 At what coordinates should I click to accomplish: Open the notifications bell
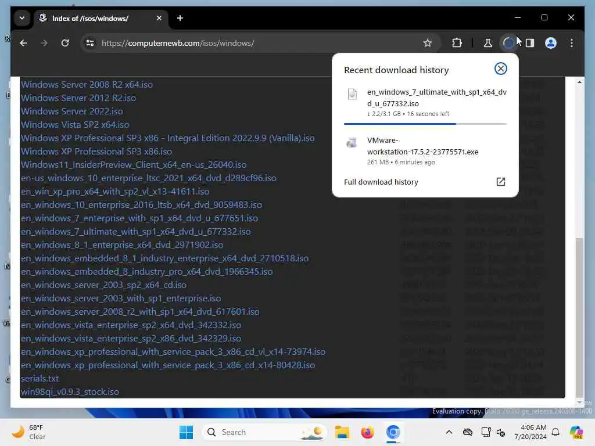[x=555, y=432]
